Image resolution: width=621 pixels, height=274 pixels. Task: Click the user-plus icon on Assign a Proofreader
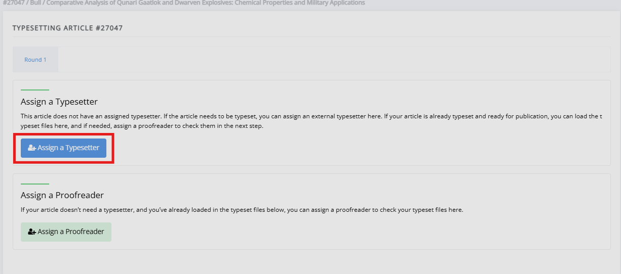[31, 232]
